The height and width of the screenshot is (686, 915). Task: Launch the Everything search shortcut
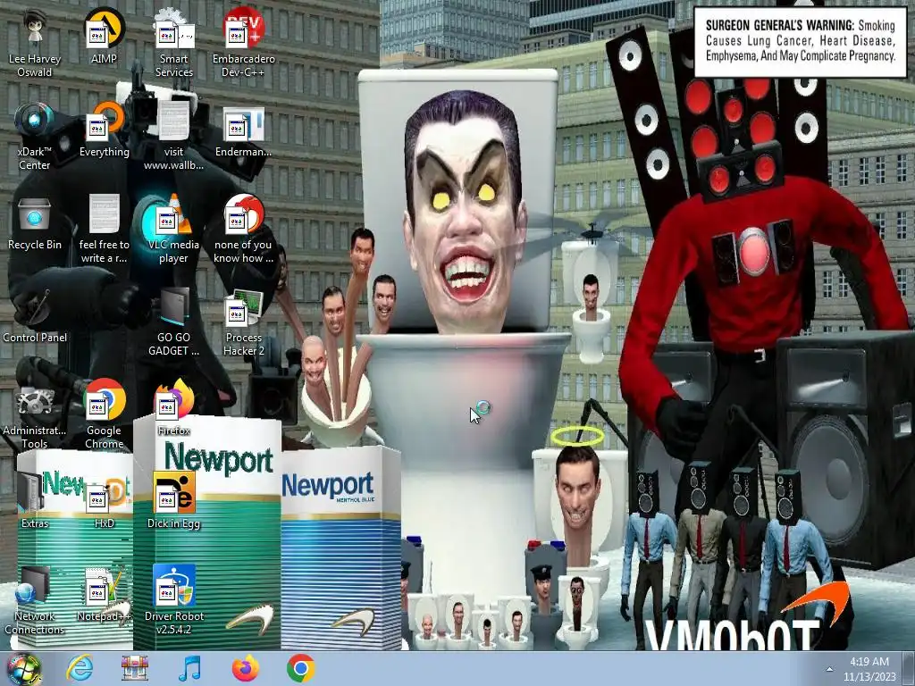104,130
